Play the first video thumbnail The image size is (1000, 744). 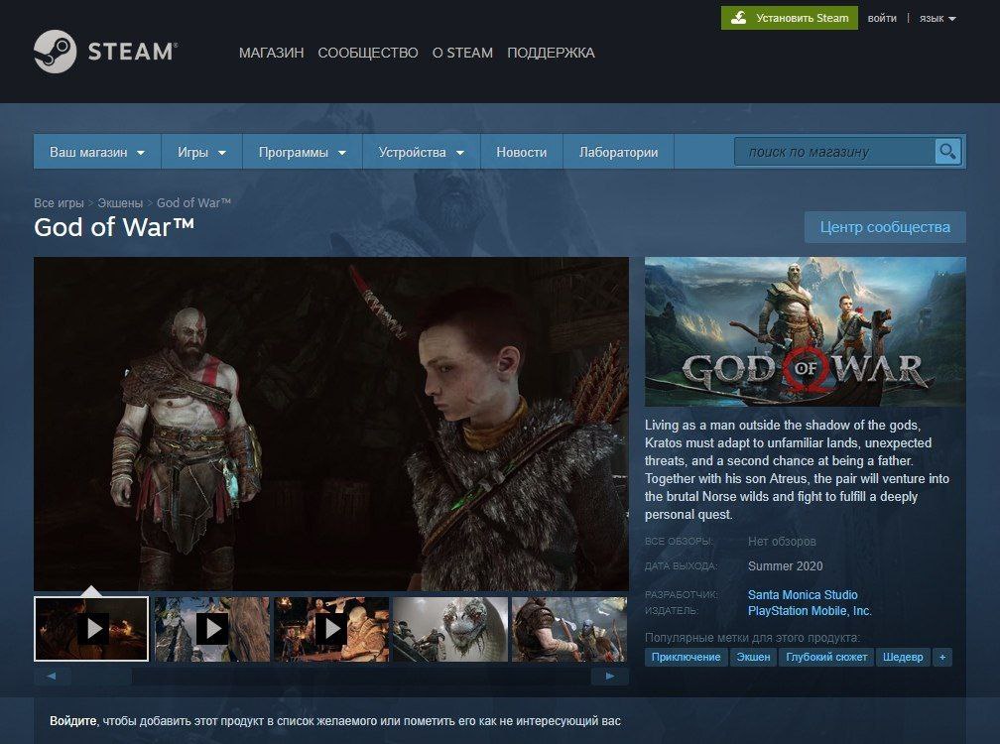point(91,629)
